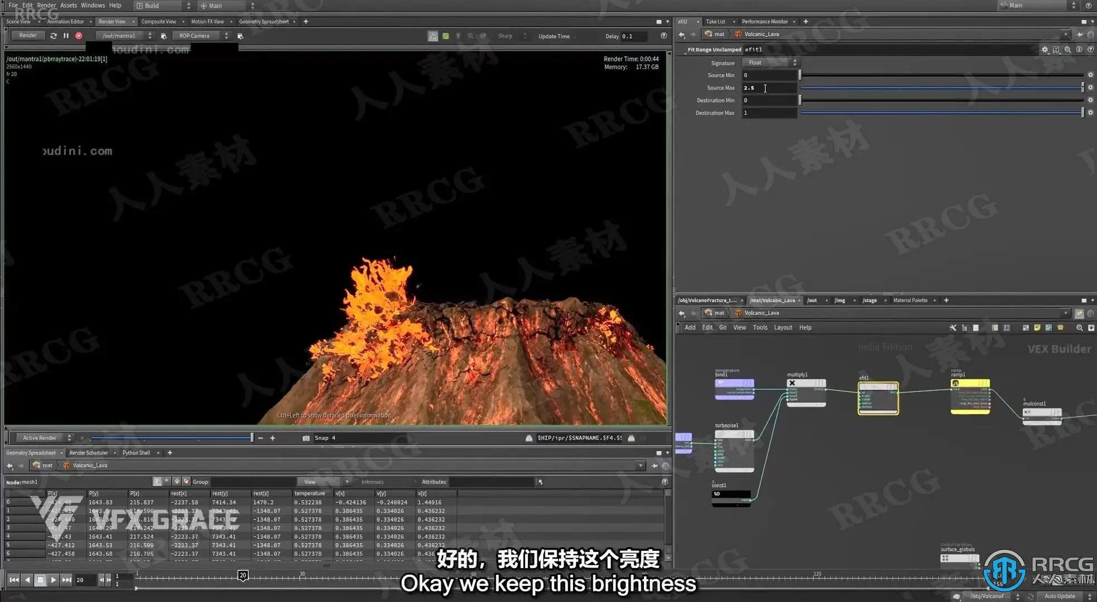Switch to the Material Palette tab

click(x=910, y=300)
